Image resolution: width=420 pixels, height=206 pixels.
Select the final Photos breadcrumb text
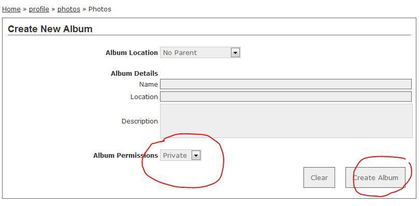[99, 9]
